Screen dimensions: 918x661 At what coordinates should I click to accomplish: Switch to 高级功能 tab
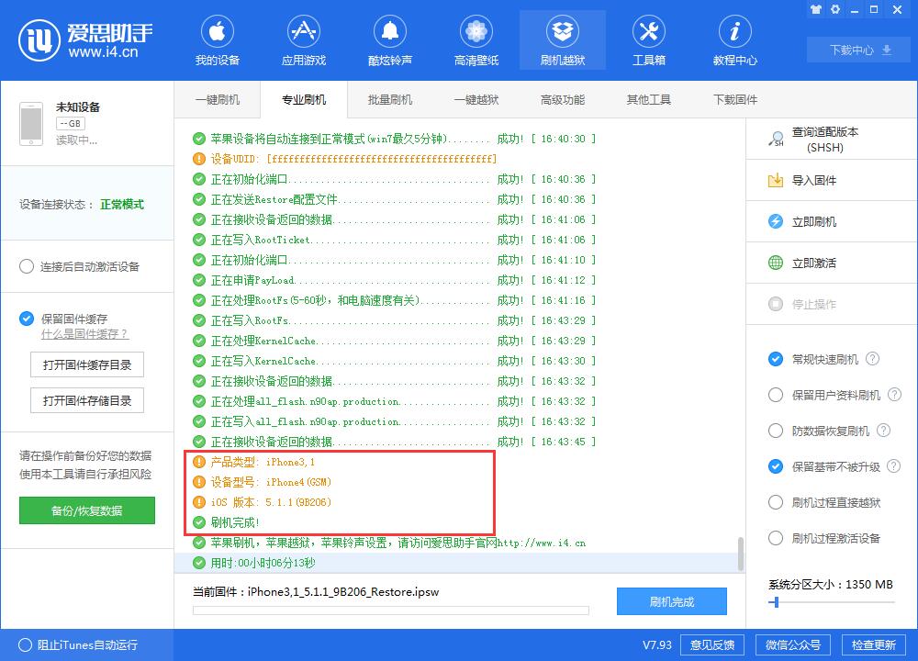(x=563, y=99)
